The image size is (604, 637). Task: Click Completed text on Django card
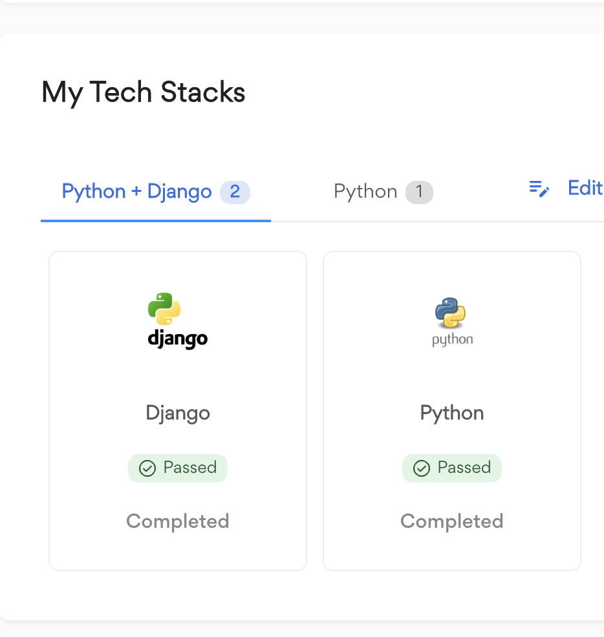(178, 521)
